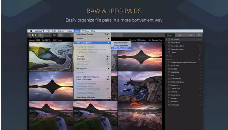Switch to single image view icon
228x130 pixels.
pos(60,35)
